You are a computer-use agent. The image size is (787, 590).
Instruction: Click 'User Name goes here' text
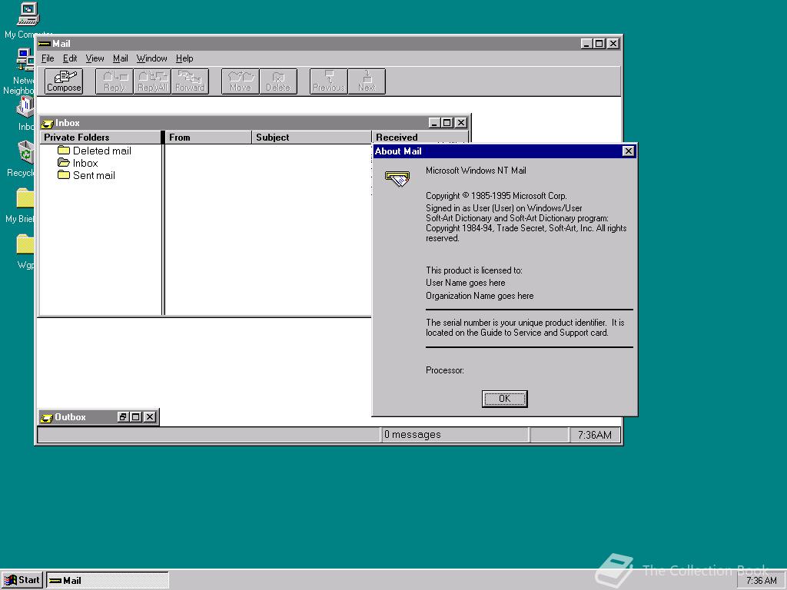[465, 283]
